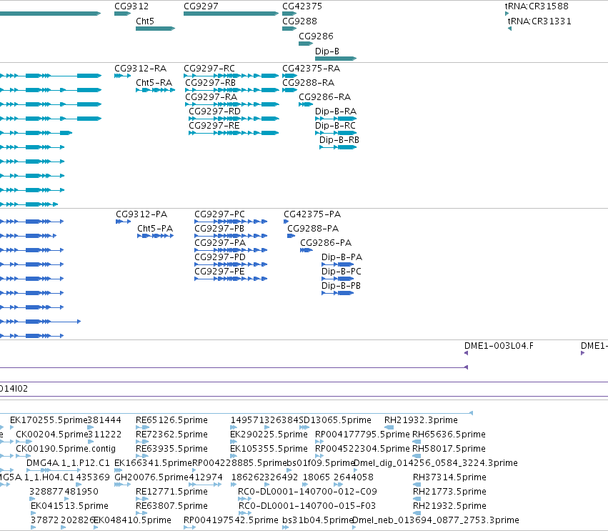
Task: Click the CG9286-PA protein label
Action: pos(326,243)
